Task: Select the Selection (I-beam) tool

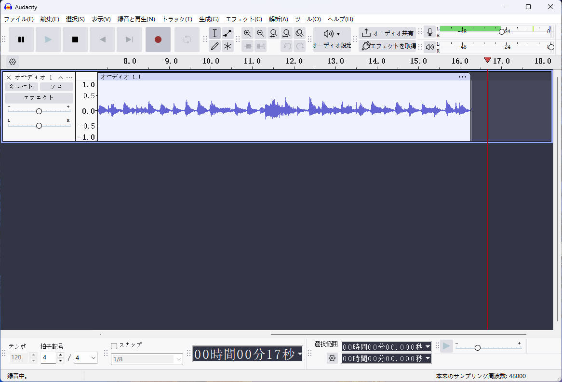Action: pyautogui.click(x=214, y=33)
